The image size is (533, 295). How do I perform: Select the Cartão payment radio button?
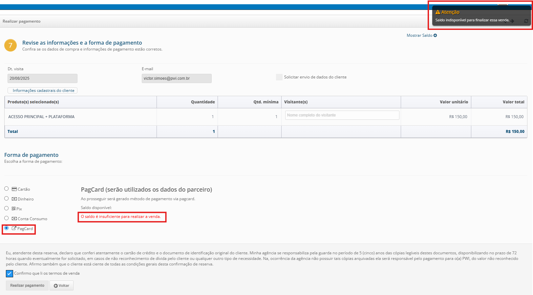[7, 189]
